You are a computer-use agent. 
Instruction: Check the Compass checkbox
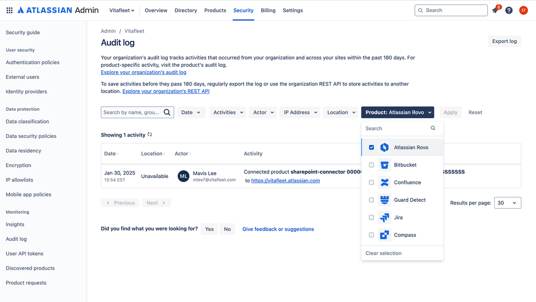pos(371,235)
